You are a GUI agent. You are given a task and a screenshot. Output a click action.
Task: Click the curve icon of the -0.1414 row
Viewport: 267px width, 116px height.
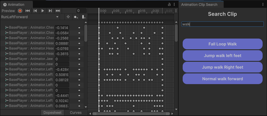(7, 27)
